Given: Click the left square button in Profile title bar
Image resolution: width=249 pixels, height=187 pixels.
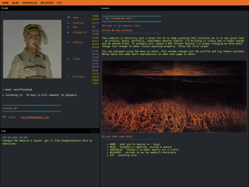Looking at the screenshot, I should [x=92, y=8].
